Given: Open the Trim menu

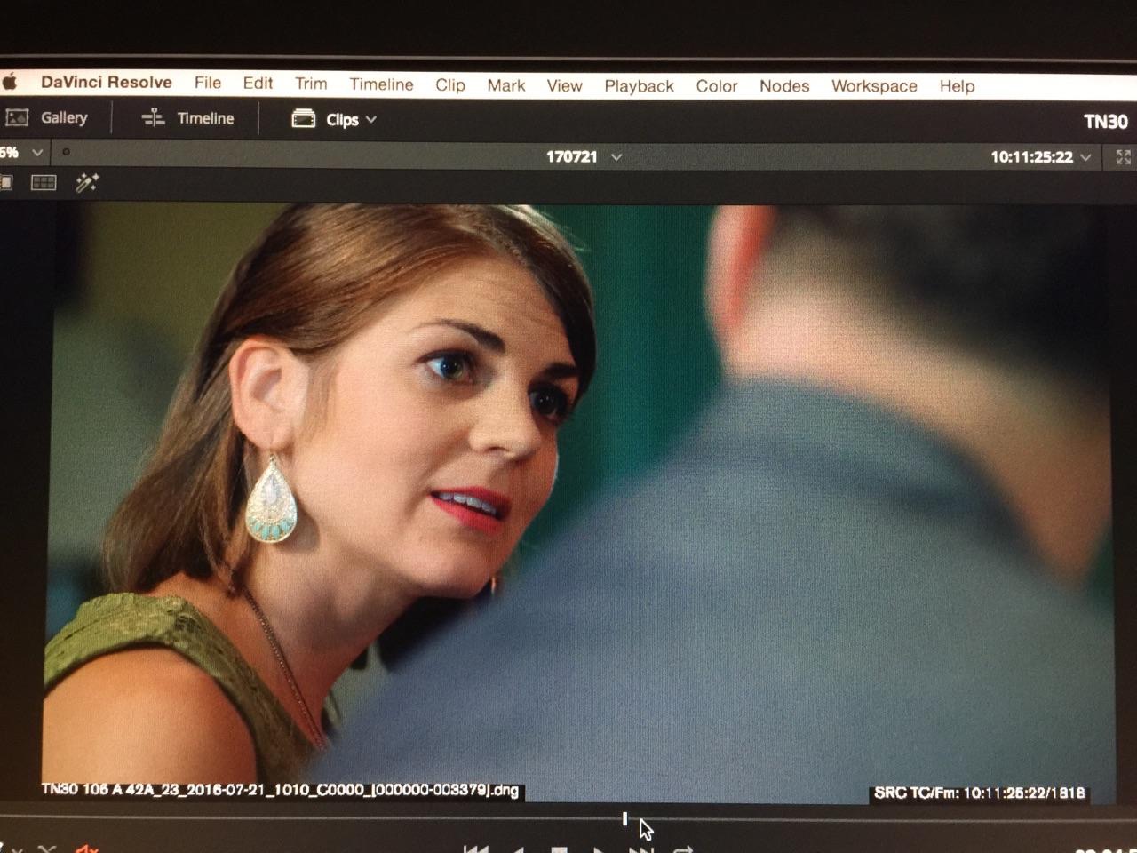Looking at the screenshot, I should pyautogui.click(x=311, y=84).
